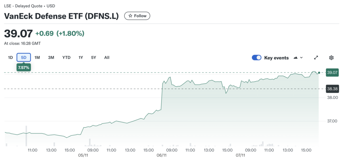Image resolution: width=343 pixels, height=159 pixels.
Task: Show All time range
Action: [x=107, y=57]
